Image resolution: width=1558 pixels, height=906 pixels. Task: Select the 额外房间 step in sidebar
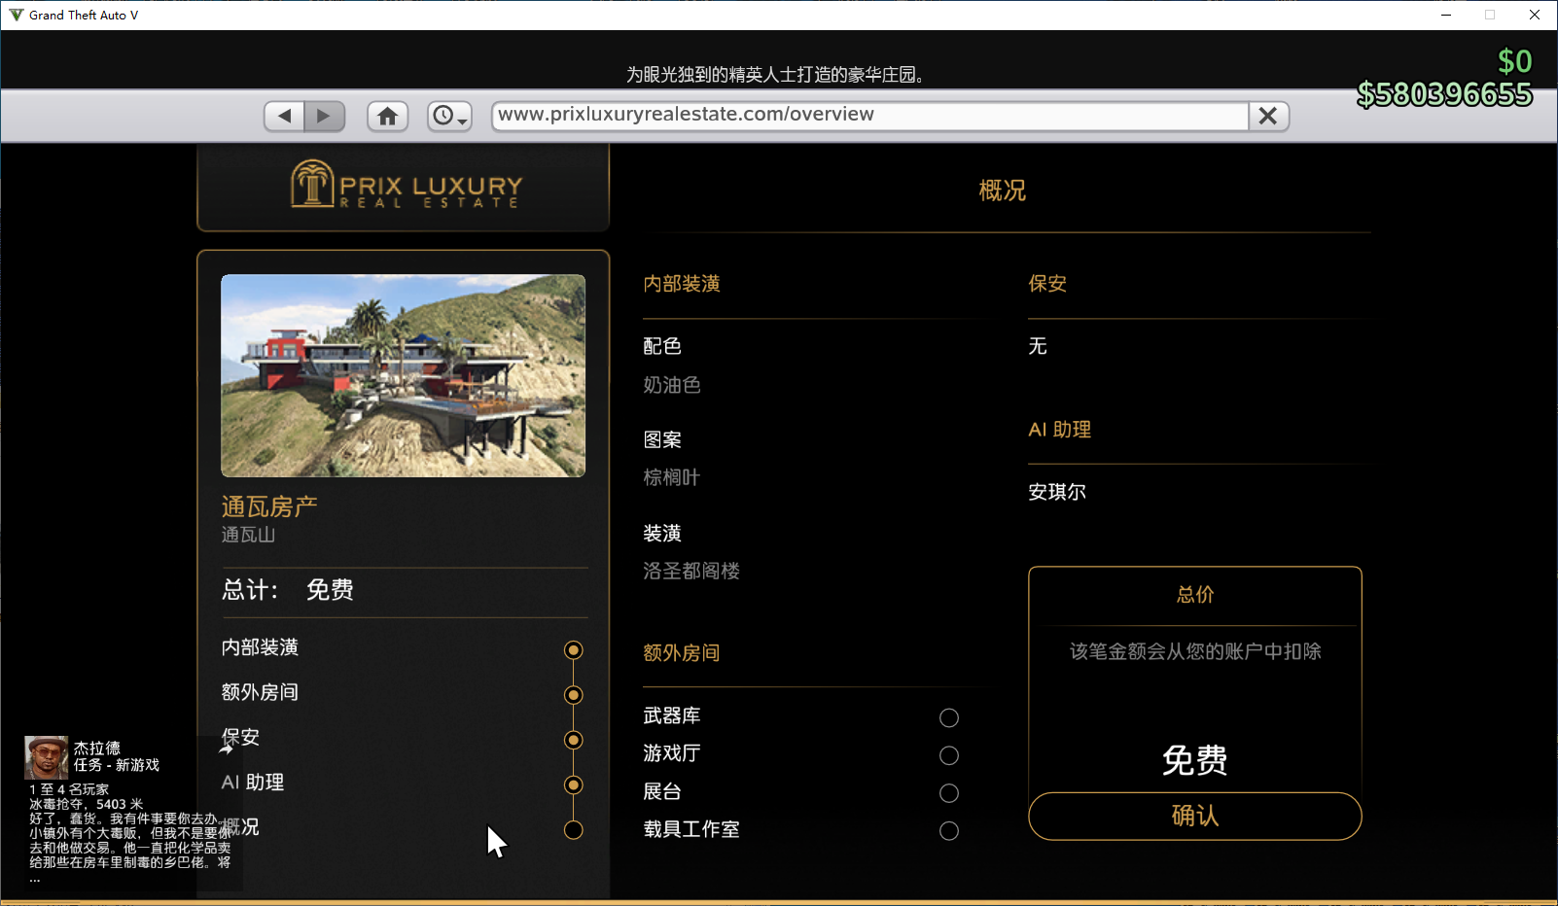click(260, 692)
